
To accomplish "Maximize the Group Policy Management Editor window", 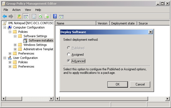I will (163, 4).
